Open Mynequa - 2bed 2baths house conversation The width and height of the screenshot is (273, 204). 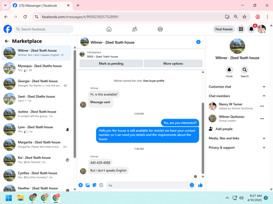[37, 68]
